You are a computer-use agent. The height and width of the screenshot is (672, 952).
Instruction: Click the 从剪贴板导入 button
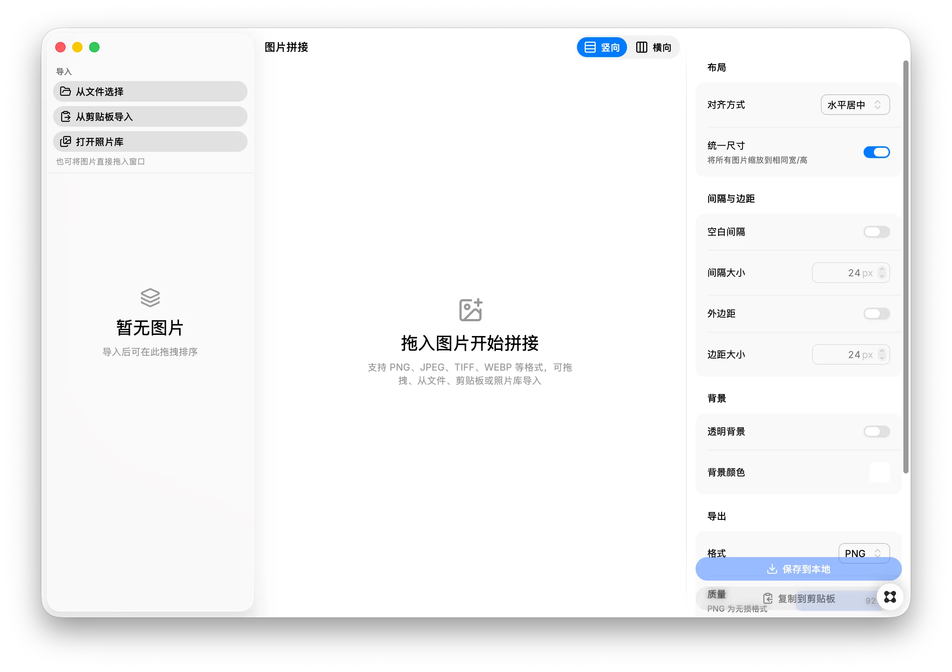pos(150,116)
